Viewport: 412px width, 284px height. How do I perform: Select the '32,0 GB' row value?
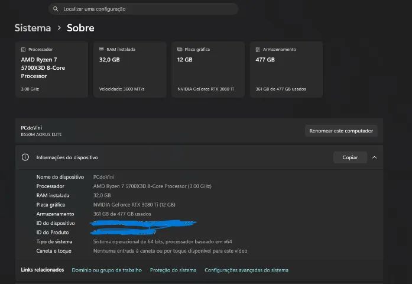point(102,195)
